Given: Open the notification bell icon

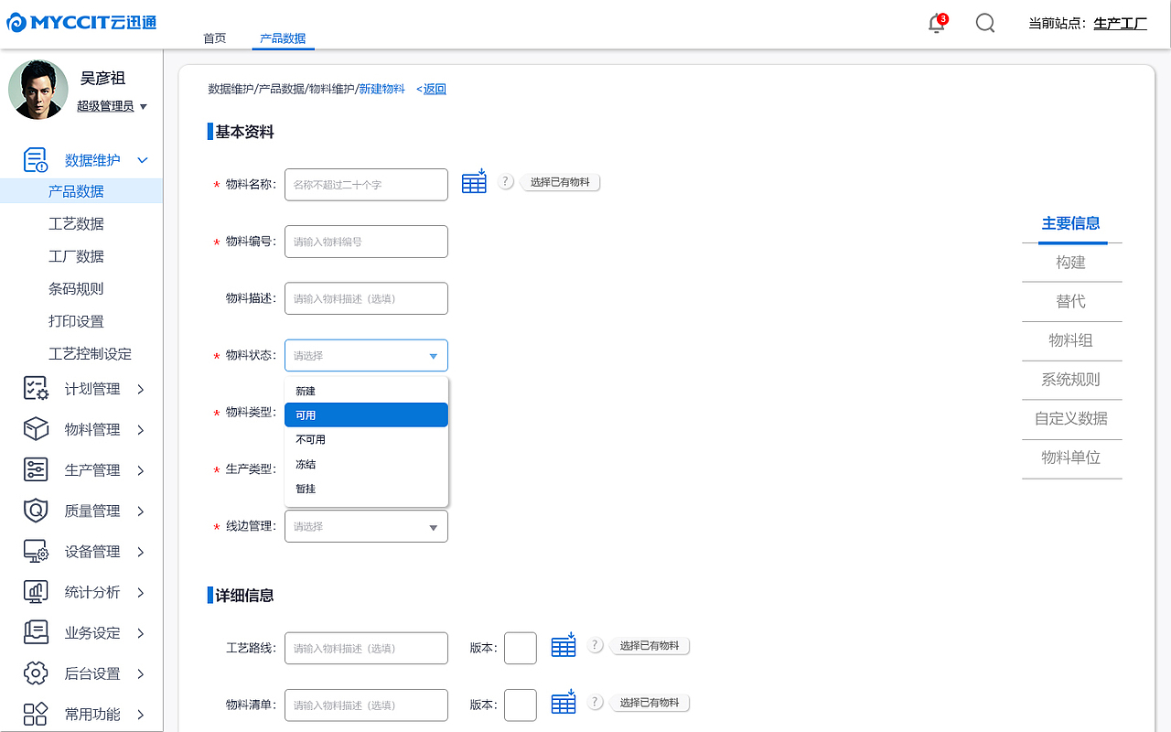Looking at the screenshot, I should [936, 24].
